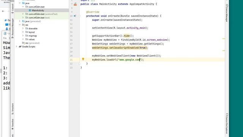Click the override gutter icon beside onCreate

click(75, 16)
